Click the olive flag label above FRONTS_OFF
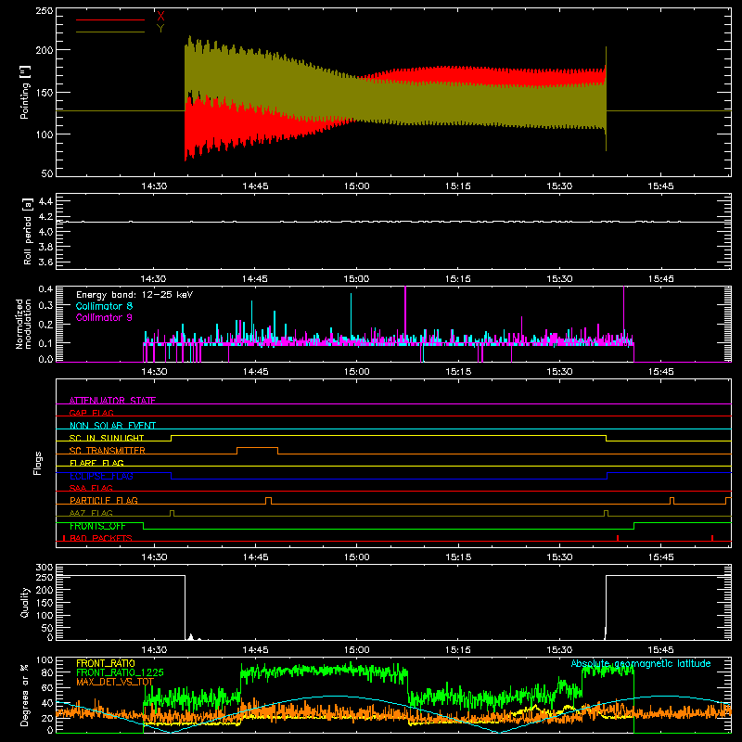The width and height of the screenshot is (742, 742). (91, 513)
